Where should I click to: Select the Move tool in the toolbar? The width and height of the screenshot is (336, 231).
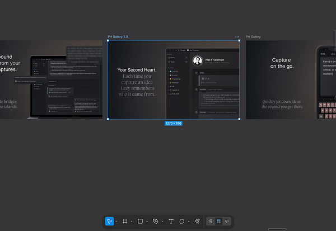point(109,221)
